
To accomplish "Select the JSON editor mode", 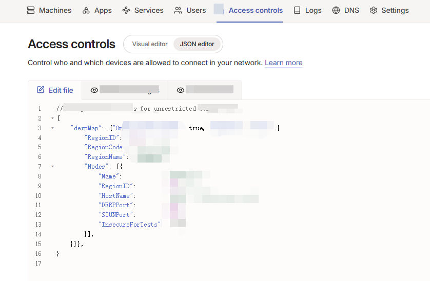I will [x=197, y=44].
